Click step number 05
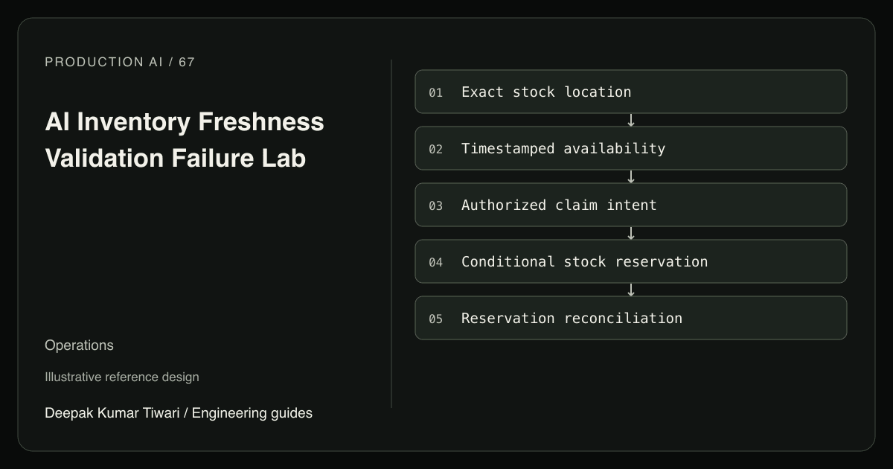This screenshot has height=469, width=893. 435,319
